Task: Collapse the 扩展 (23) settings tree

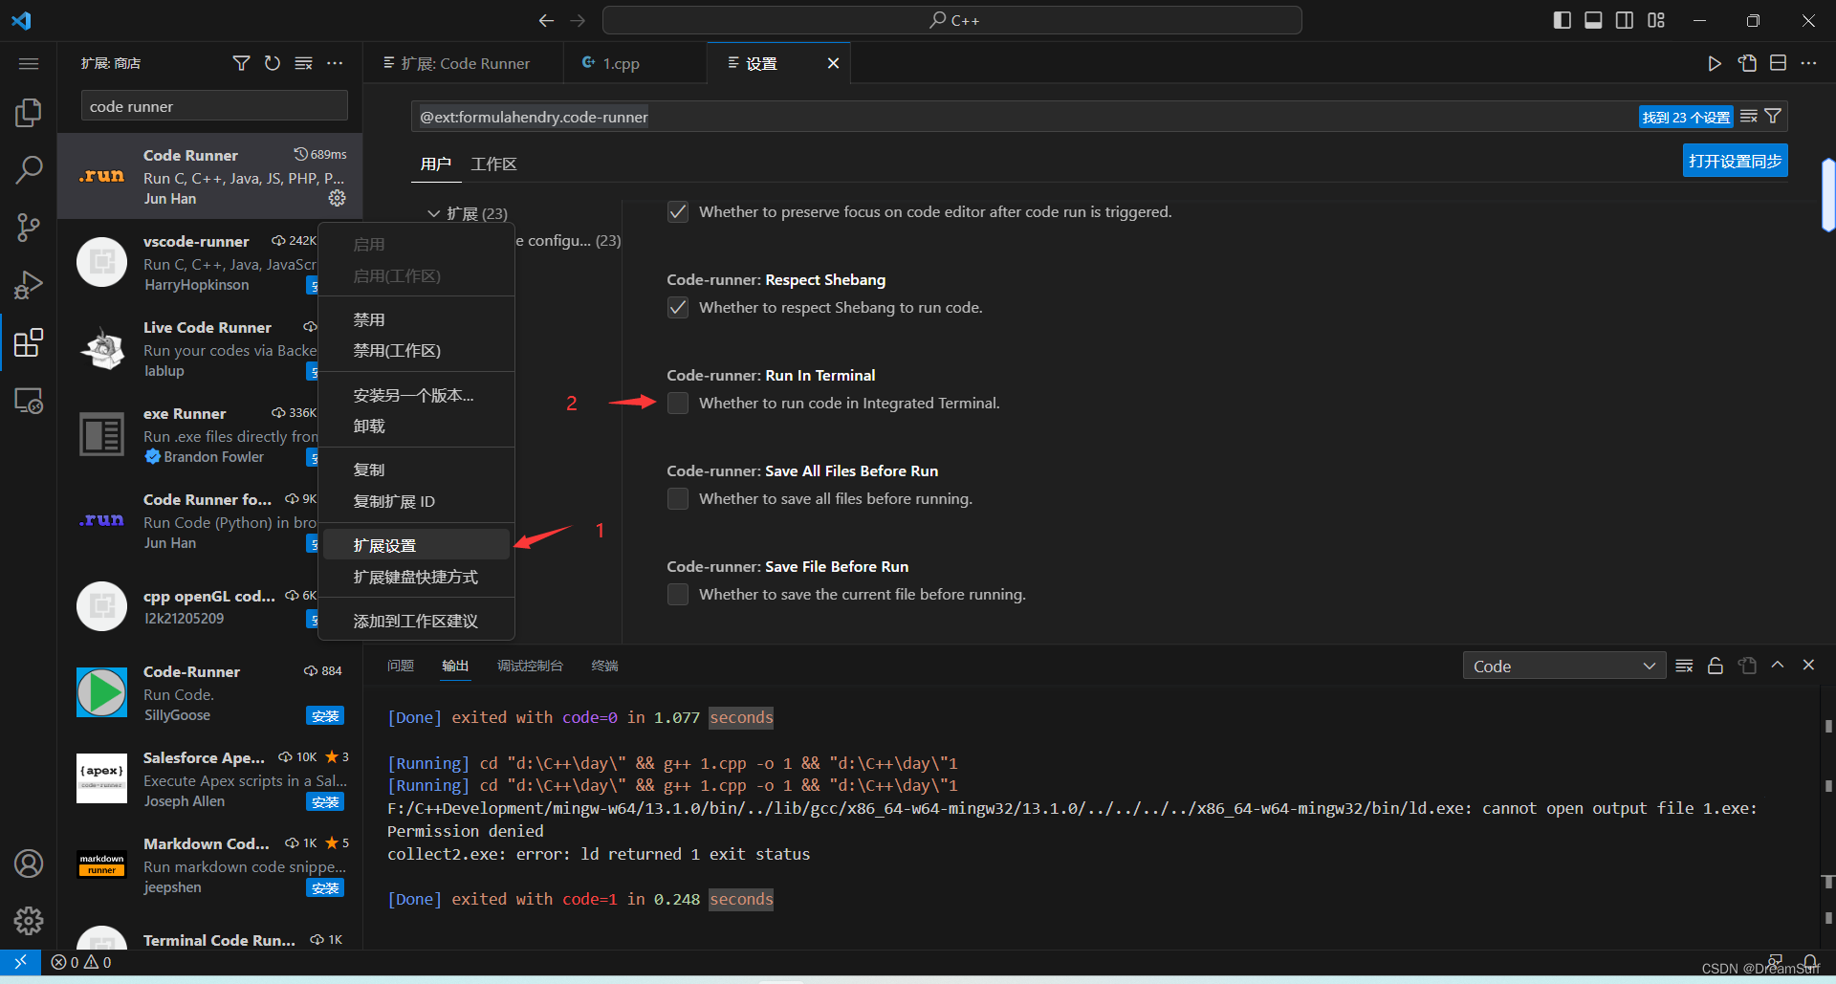Action: coord(434,213)
